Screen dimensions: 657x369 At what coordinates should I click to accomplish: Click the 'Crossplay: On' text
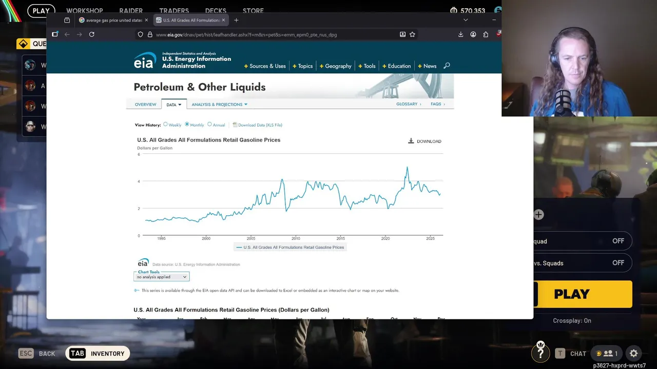coord(572,321)
